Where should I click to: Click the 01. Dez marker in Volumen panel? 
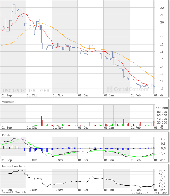[84, 128]
